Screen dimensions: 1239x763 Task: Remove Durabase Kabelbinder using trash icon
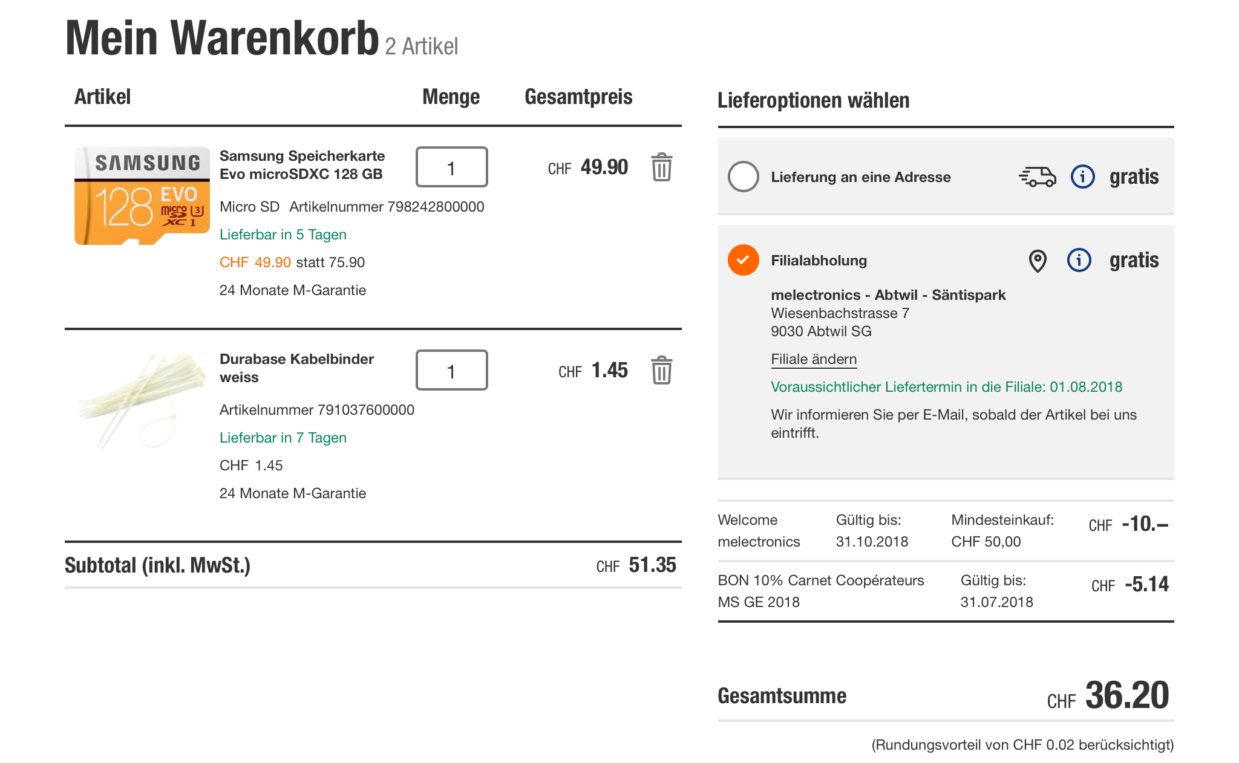(x=661, y=371)
